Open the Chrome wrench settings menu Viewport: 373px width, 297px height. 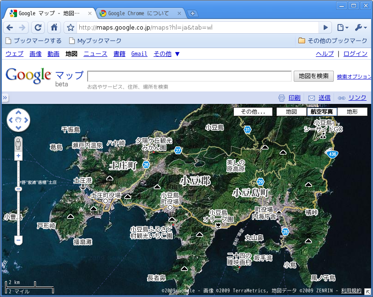361,28
